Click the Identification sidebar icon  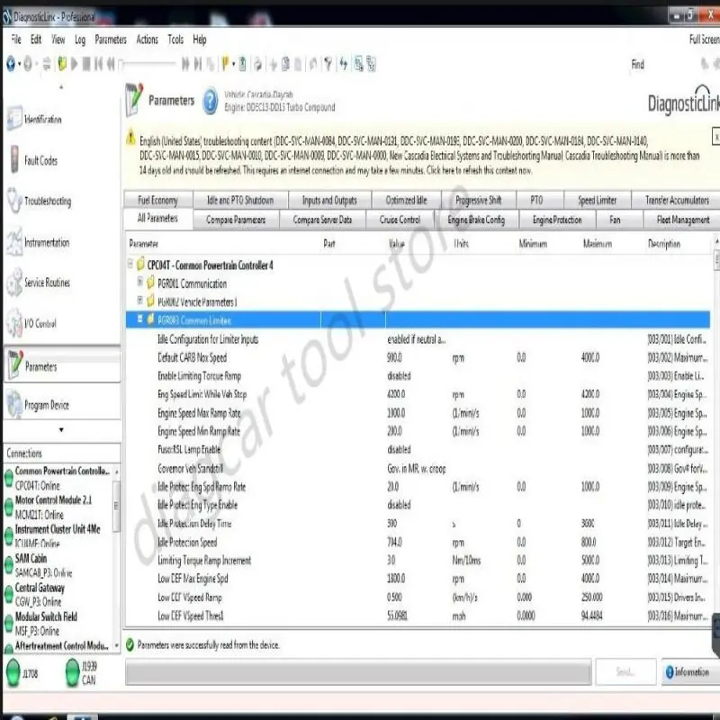point(13,119)
